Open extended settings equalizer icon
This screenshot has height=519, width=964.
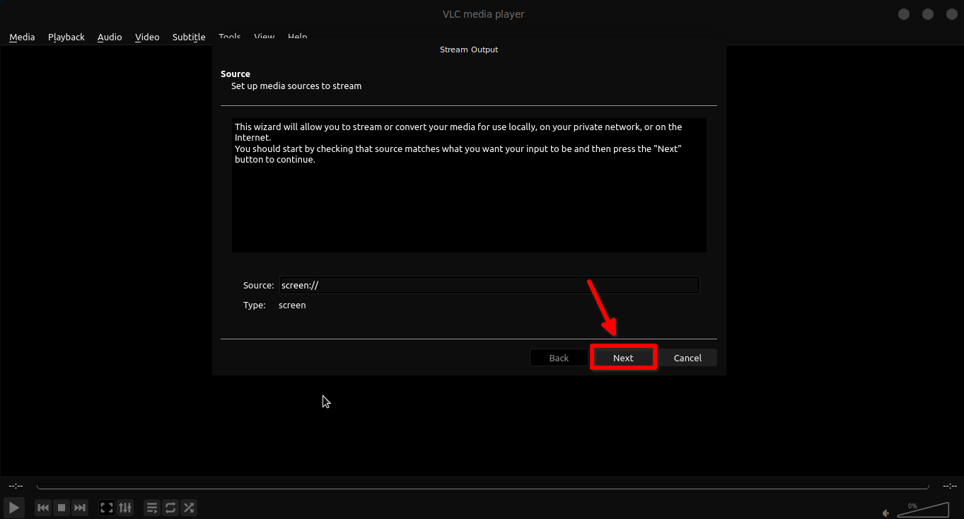click(125, 508)
